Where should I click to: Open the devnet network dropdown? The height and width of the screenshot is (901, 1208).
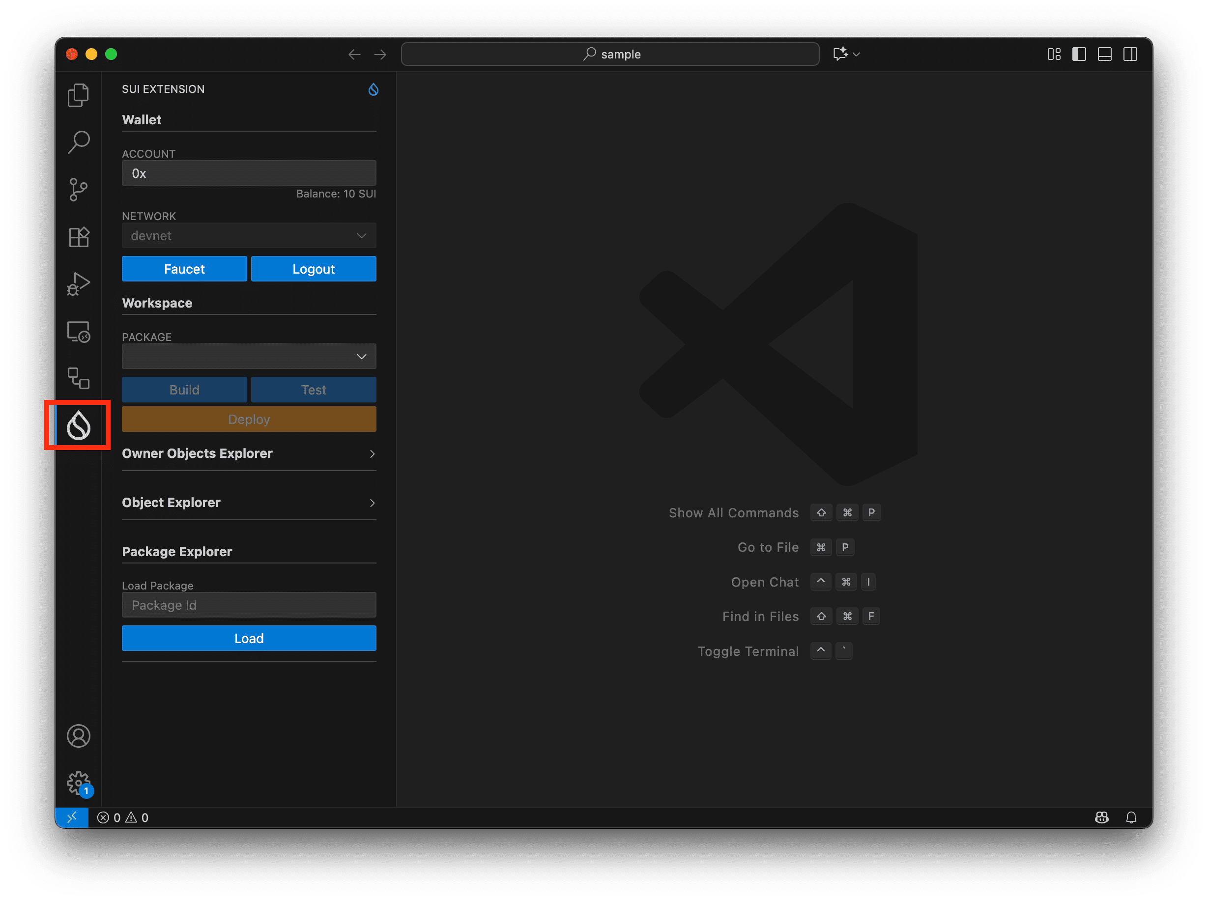point(249,236)
